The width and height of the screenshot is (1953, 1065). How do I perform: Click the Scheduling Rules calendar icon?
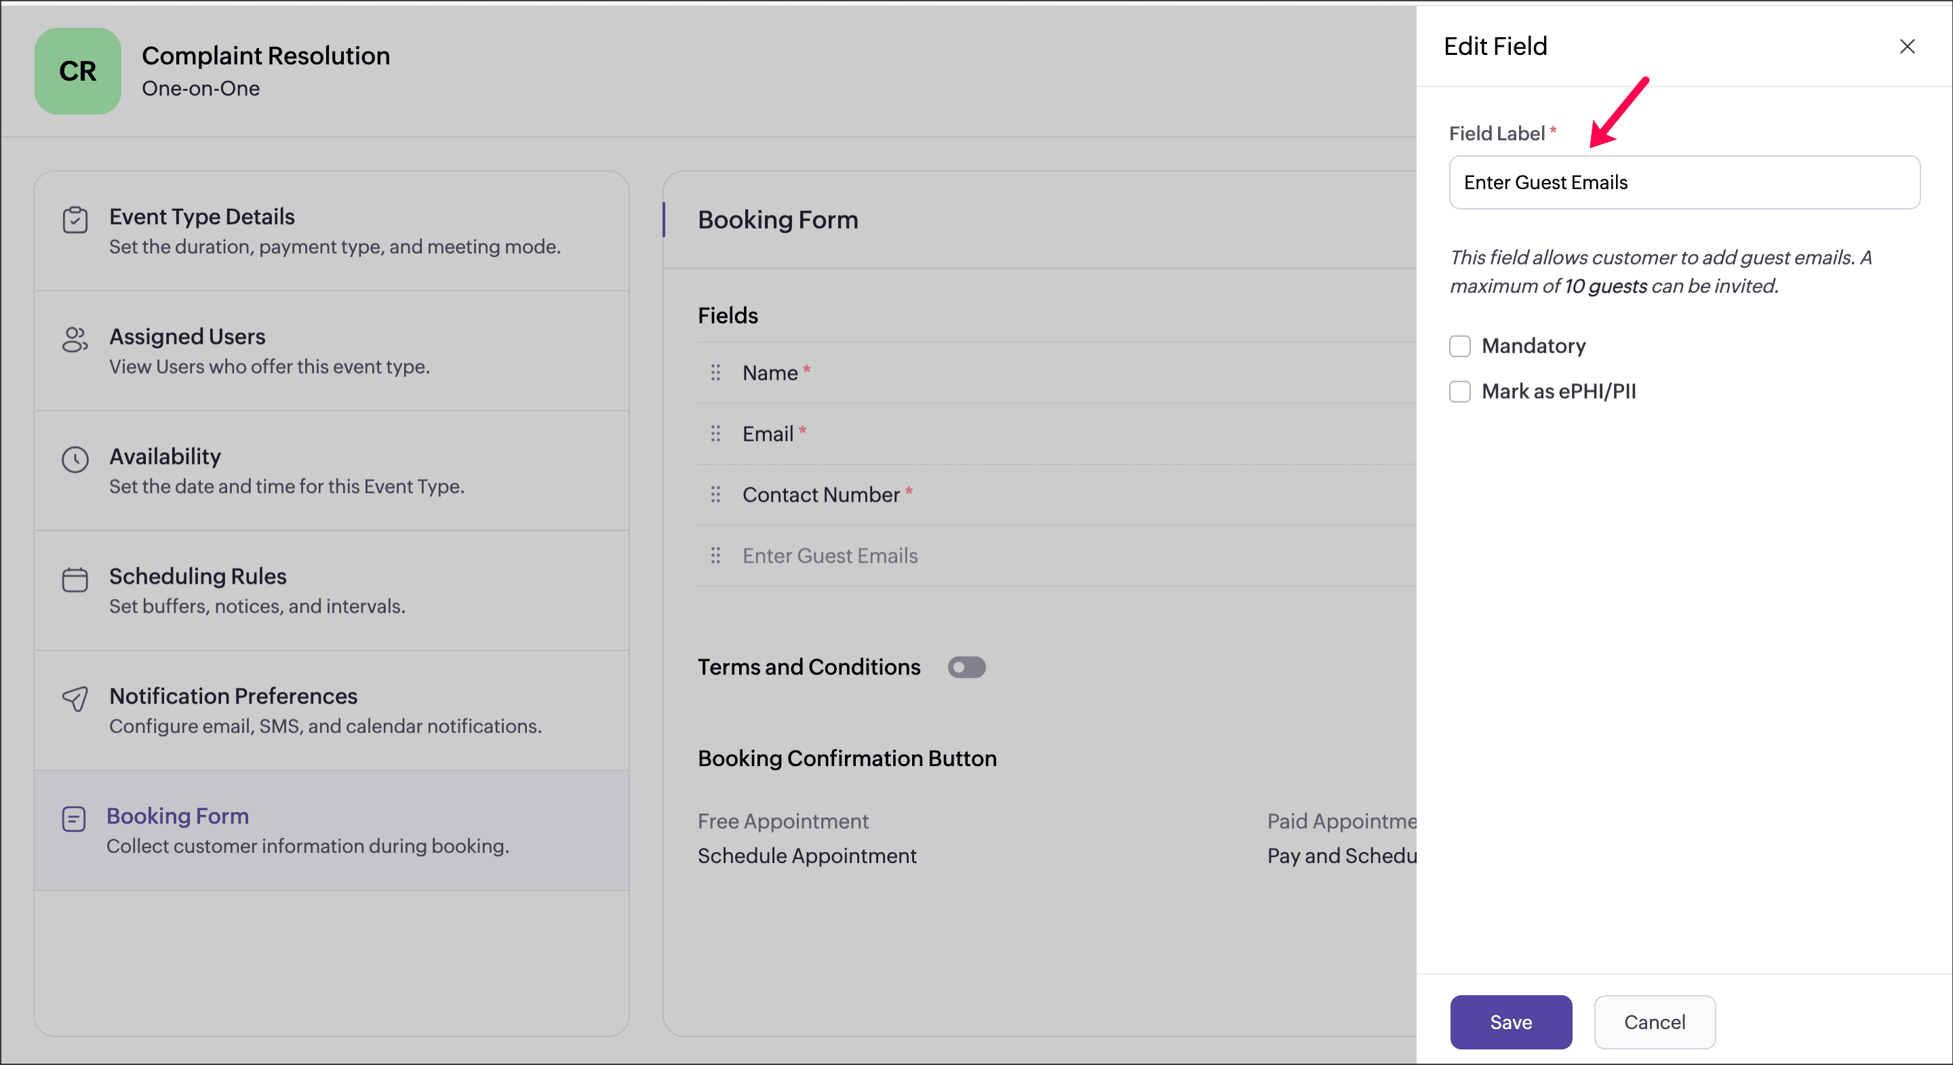75,580
